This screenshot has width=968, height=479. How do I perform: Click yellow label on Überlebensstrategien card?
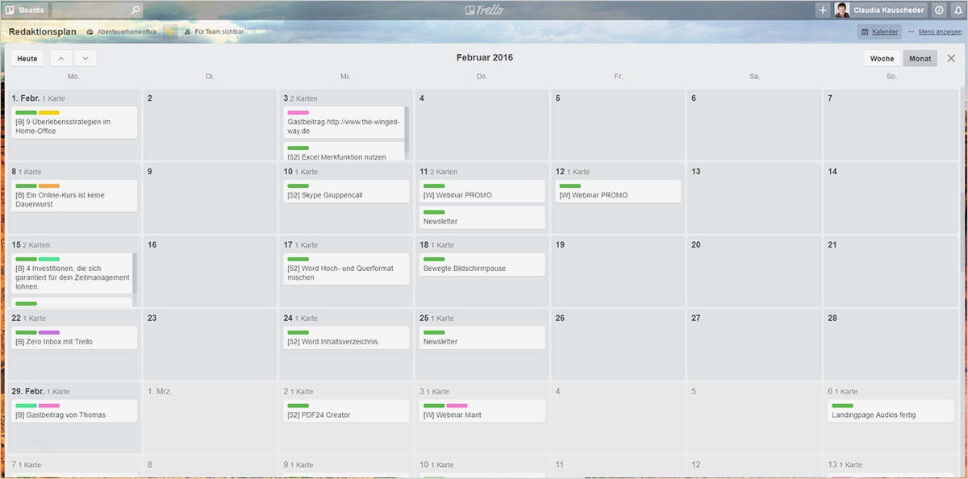[x=49, y=112]
